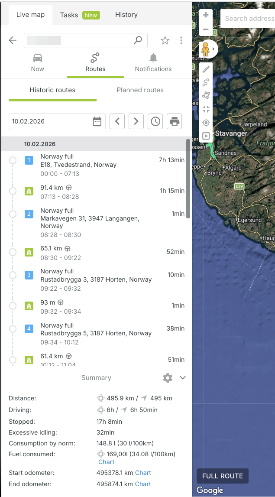Collapse the Summary panel chevron
275x497 pixels.
tap(183, 378)
